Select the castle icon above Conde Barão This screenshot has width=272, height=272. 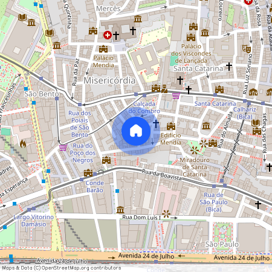(x=88, y=173)
